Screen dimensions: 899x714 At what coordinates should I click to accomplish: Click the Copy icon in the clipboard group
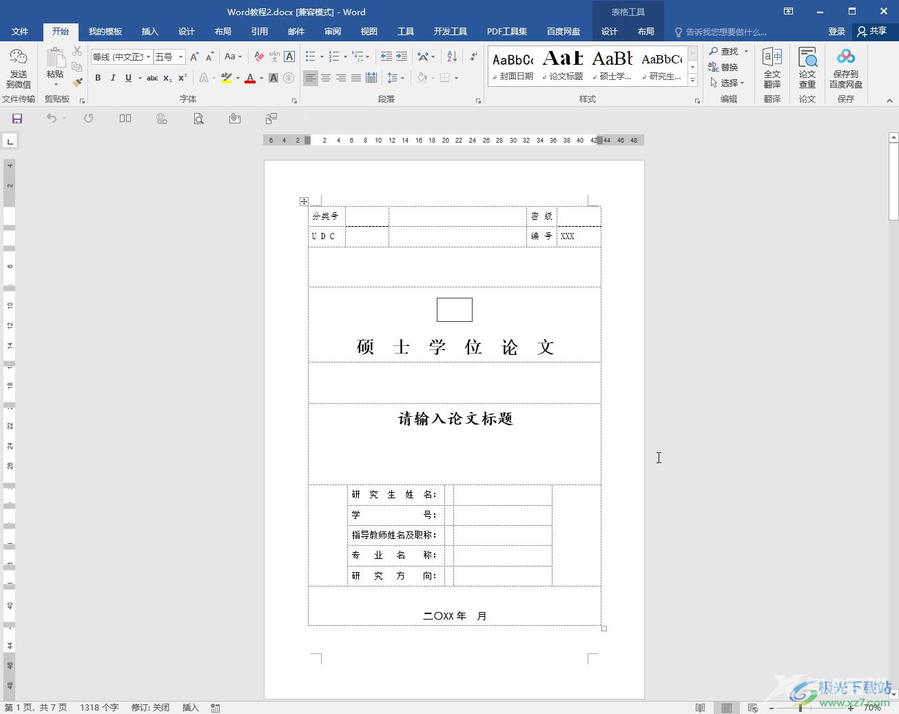[x=77, y=67]
